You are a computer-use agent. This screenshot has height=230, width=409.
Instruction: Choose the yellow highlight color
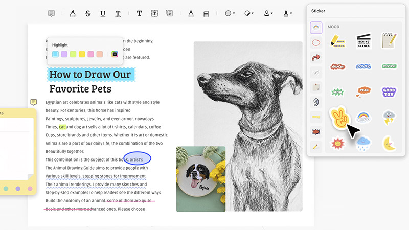(82, 54)
